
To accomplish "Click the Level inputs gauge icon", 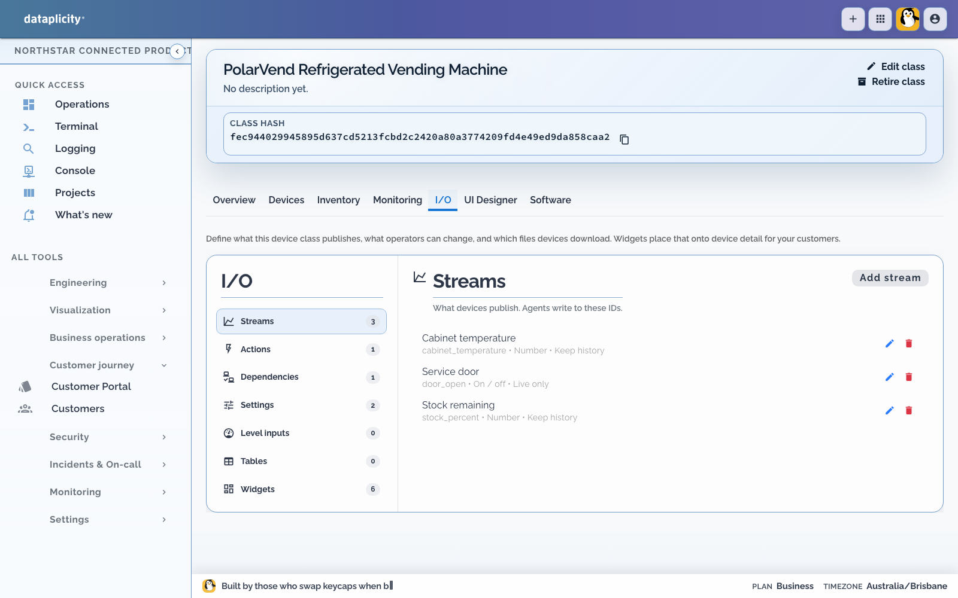I will tap(229, 434).
